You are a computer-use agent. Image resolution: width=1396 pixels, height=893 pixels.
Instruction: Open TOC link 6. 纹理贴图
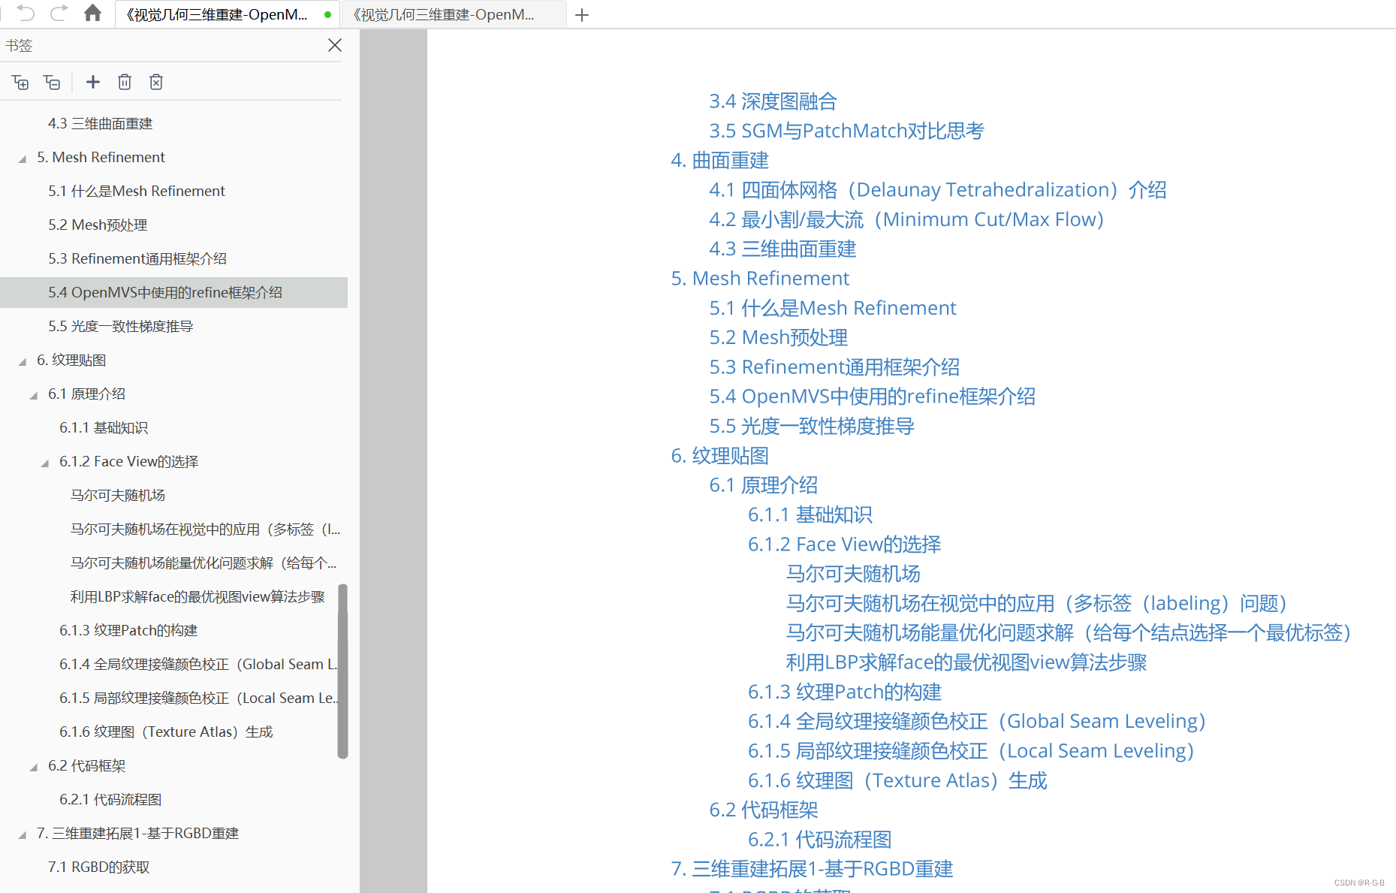click(719, 455)
